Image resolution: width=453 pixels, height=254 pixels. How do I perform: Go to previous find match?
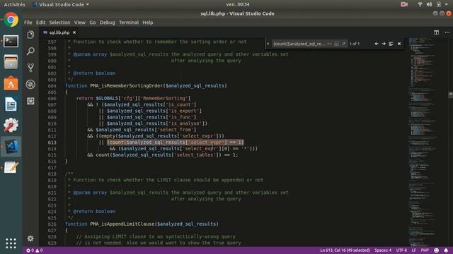click(x=377, y=44)
